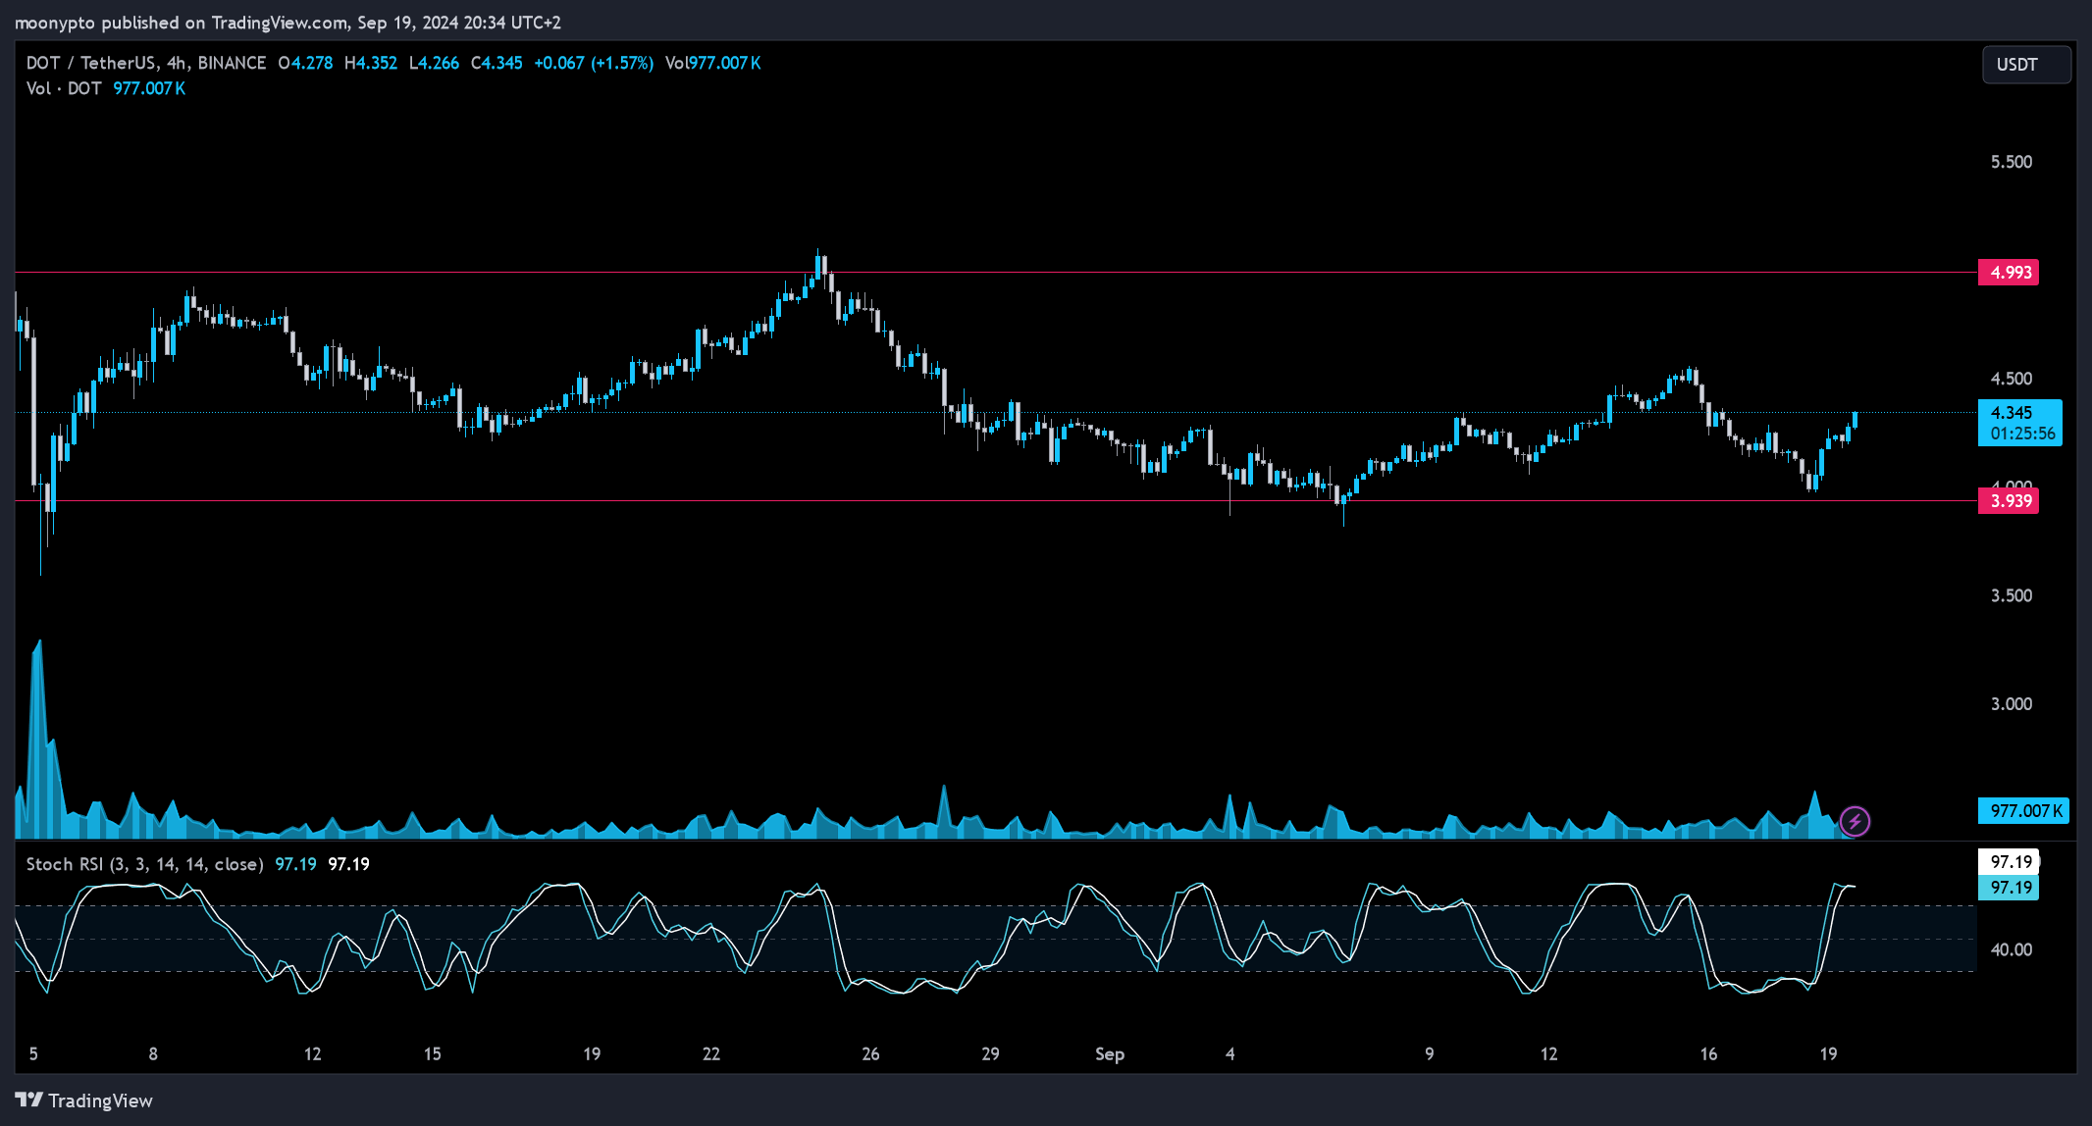Click the 5.500 price axis label
2092x1126 pixels.
tap(2012, 162)
